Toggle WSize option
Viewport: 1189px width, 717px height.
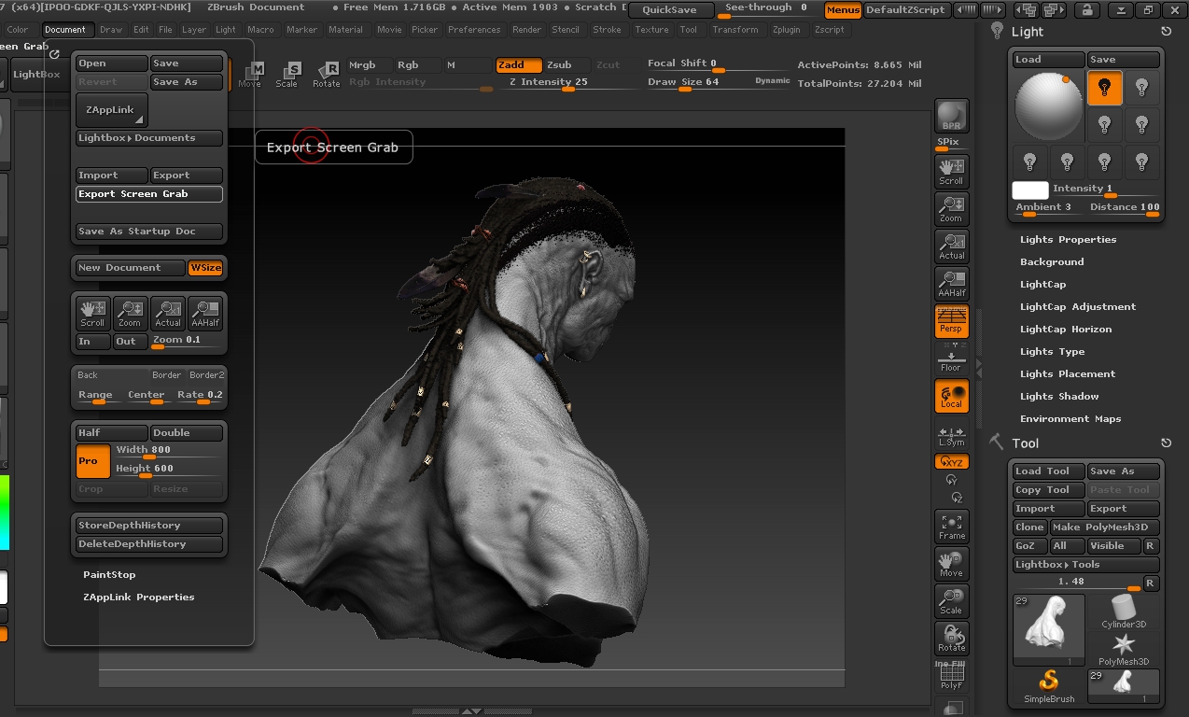click(x=205, y=268)
